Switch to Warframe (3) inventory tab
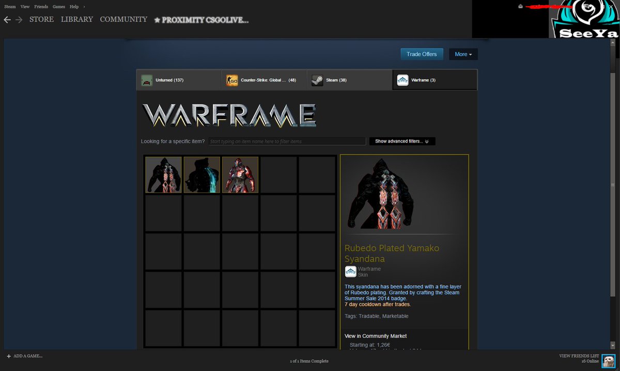 point(435,80)
